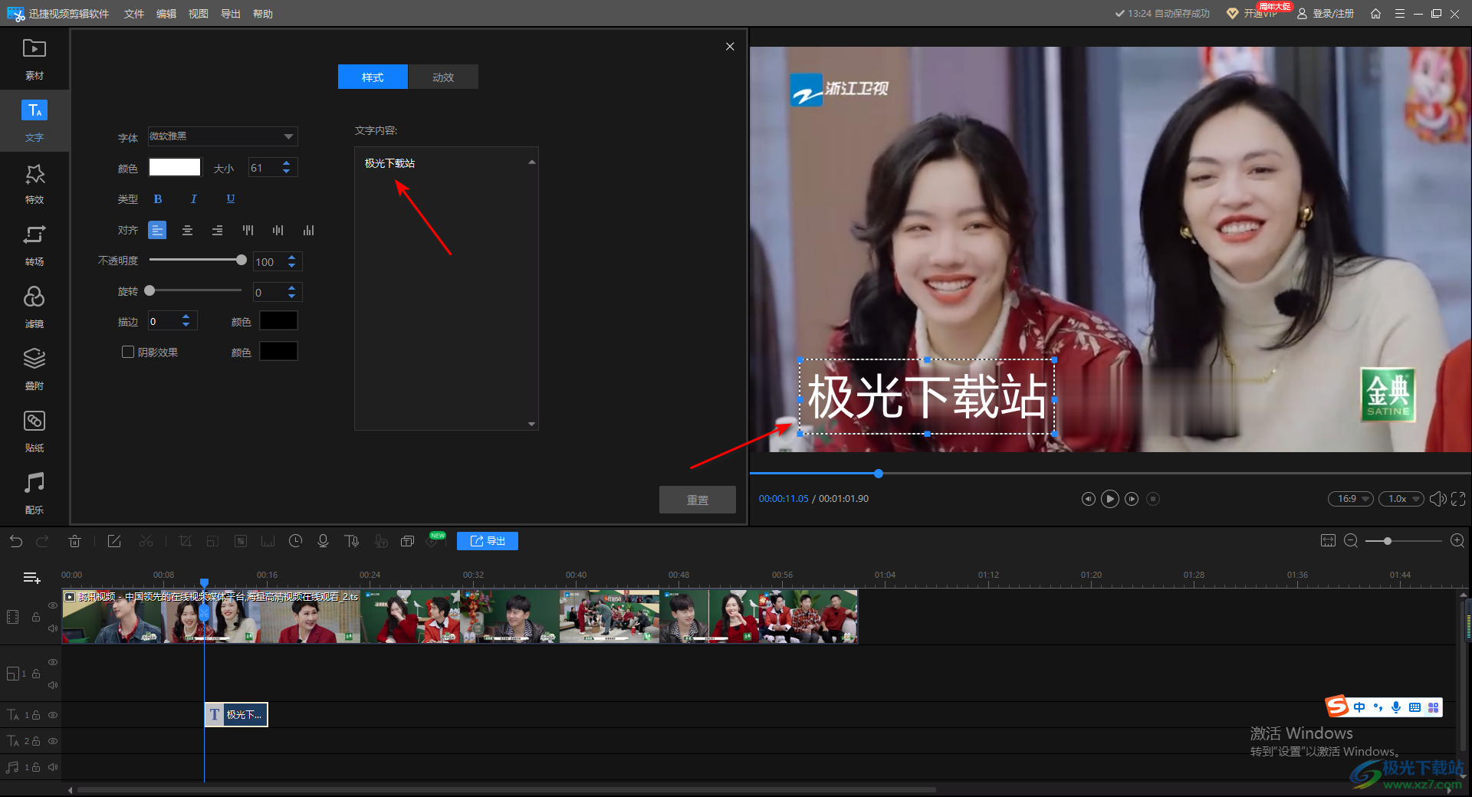Play the preview video
The height and width of the screenshot is (797, 1472).
[x=1109, y=499]
